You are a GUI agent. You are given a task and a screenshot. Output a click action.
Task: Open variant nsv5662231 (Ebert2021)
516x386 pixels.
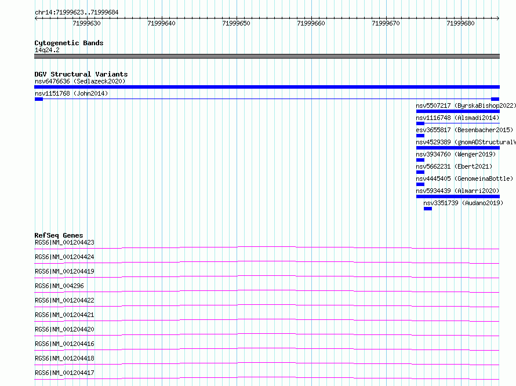(x=454, y=166)
